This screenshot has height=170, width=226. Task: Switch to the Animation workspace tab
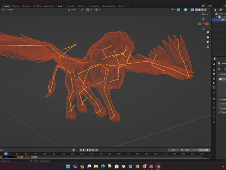[x=71, y=6]
